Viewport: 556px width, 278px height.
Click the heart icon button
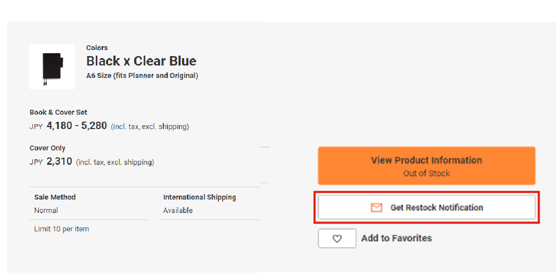pos(337,239)
